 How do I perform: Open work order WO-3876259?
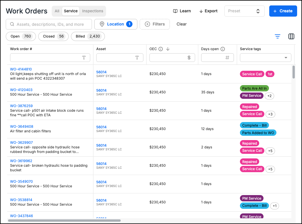click(21, 106)
